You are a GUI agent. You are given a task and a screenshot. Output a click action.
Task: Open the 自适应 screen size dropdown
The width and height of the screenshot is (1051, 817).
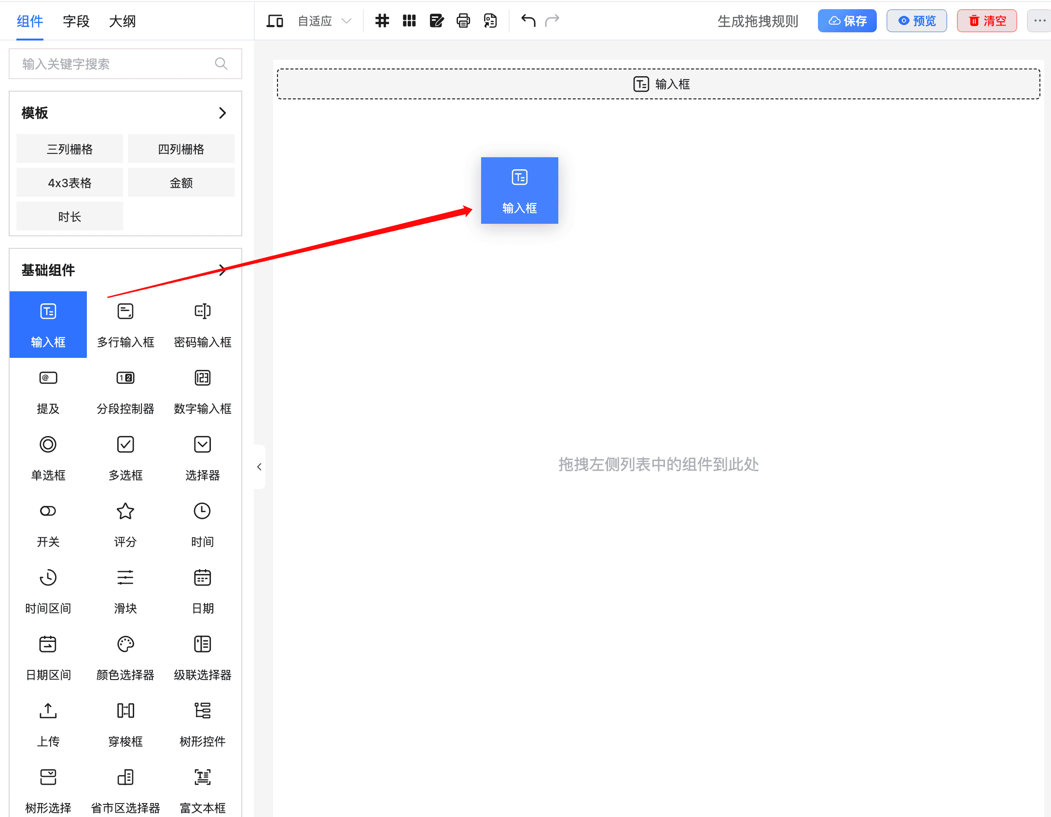325,21
